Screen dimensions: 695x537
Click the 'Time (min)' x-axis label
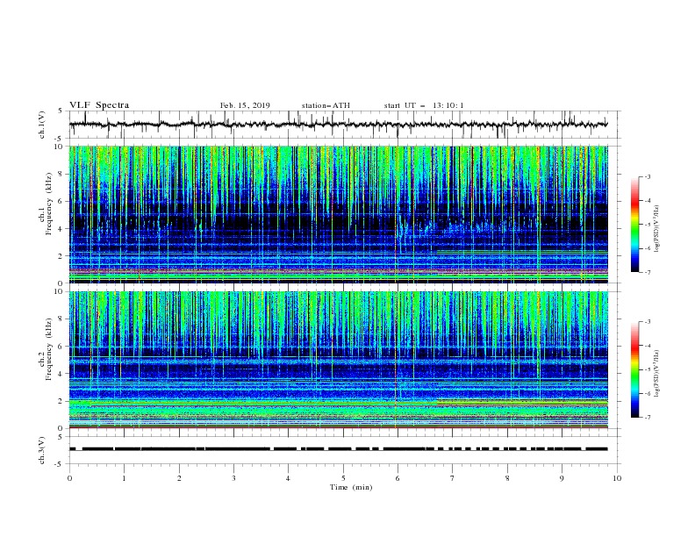coord(351,487)
